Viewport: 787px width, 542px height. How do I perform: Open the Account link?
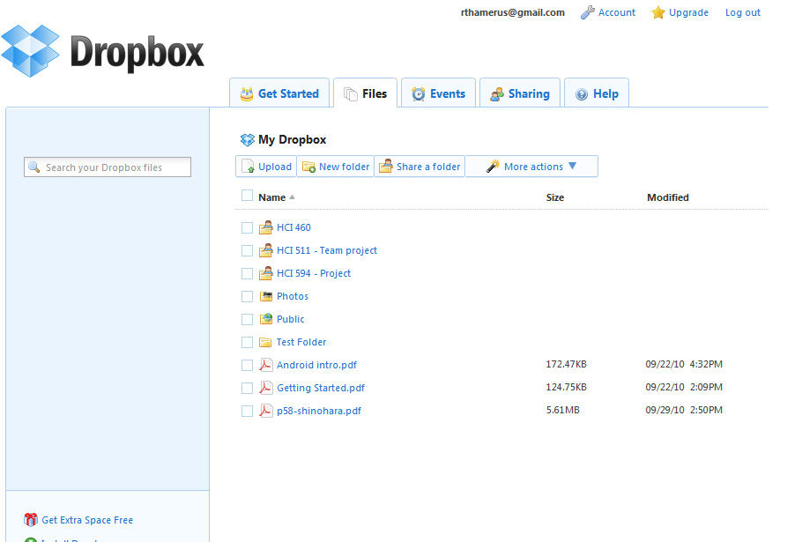pos(616,12)
